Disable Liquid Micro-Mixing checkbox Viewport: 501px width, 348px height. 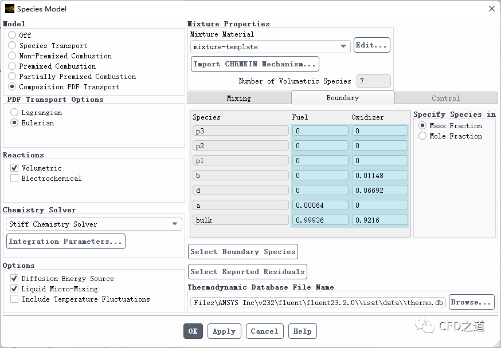coord(14,289)
